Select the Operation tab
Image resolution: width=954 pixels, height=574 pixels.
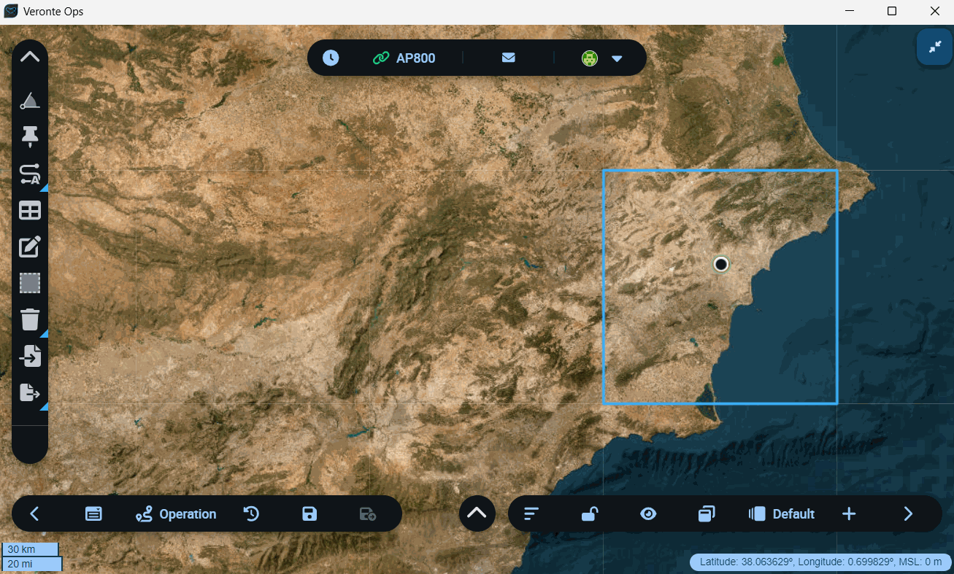pyautogui.click(x=176, y=514)
